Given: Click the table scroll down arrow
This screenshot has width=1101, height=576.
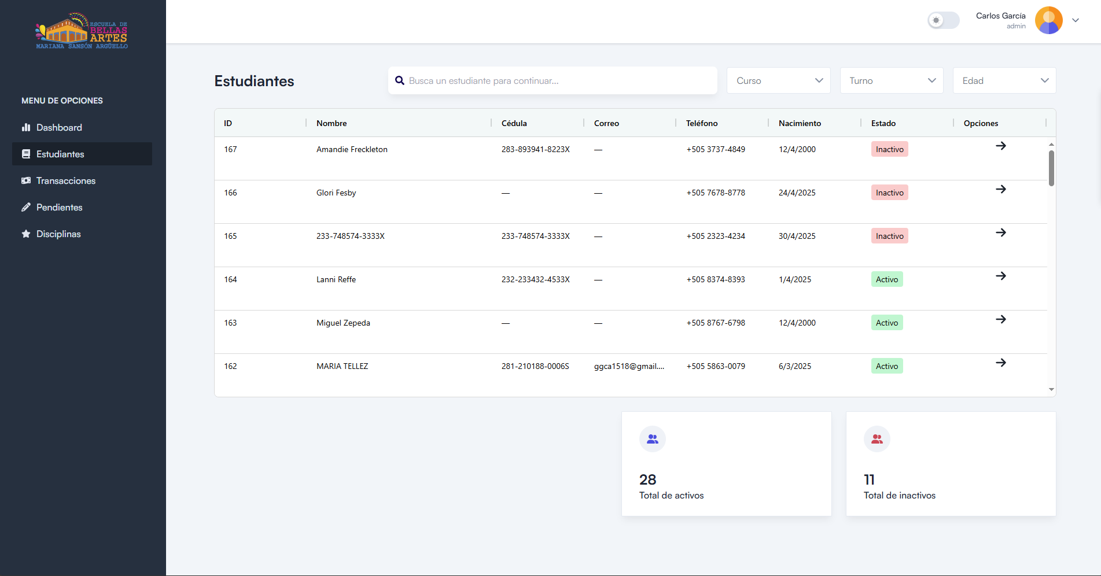Looking at the screenshot, I should point(1051,390).
